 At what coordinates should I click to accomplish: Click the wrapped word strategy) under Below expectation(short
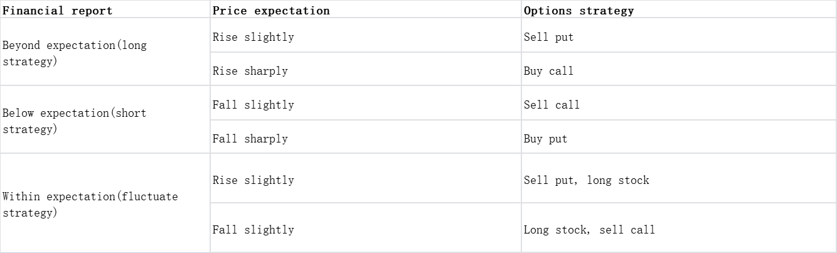(x=29, y=129)
